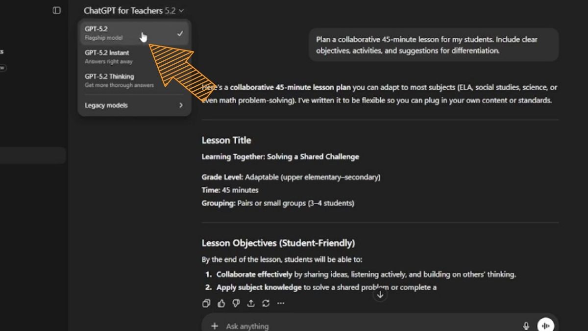Click the "Apply subject knowledge" objective
Screen dimensions: 588x331
click(326, 287)
